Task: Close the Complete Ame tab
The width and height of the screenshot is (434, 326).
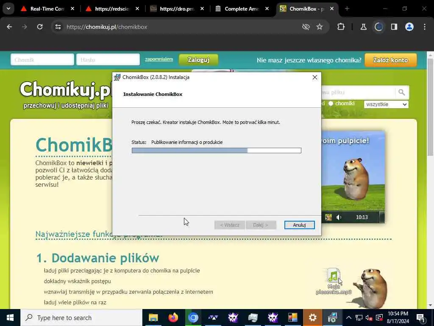Action: (x=267, y=9)
